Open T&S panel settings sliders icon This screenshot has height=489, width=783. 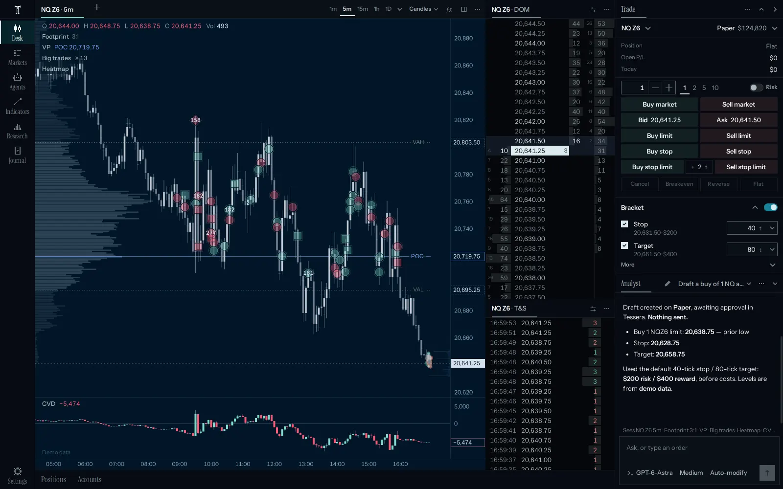[593, 309]
